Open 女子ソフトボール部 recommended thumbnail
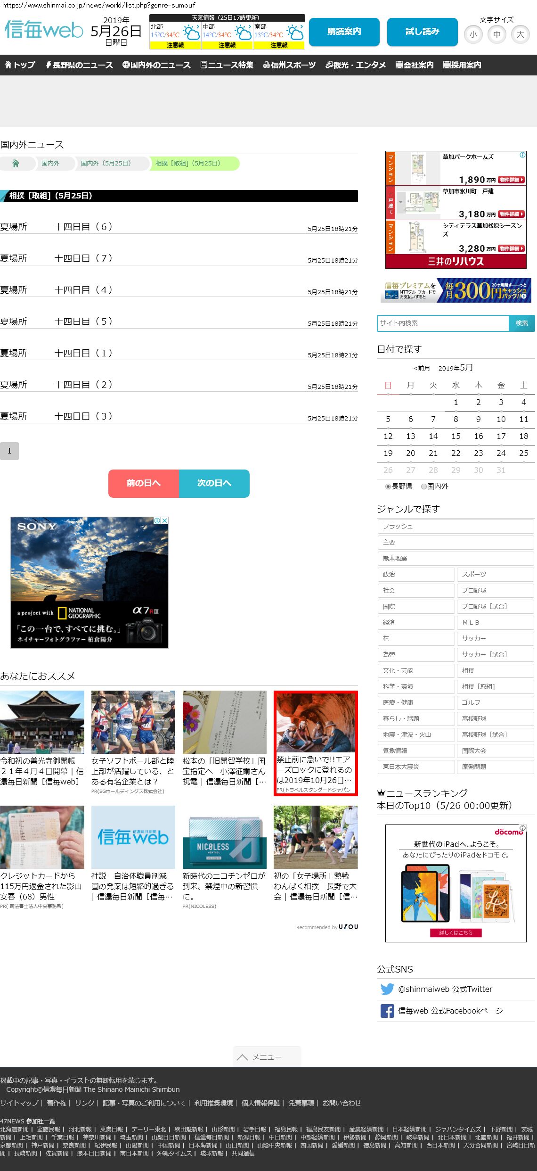Image resolution: width=537 pixels, height=1171 pixels. (x=133, y=722)
